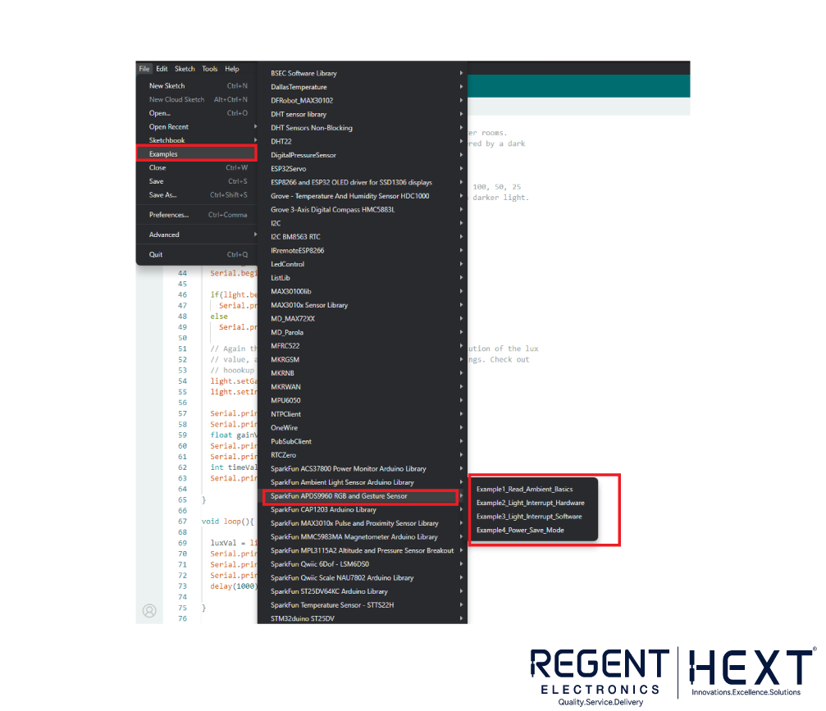The width and height of the screenshot is (826, 711).
Task: Open SparkFun Ambient Light Sensor Arduino Library
Action: tap(363, 482)
